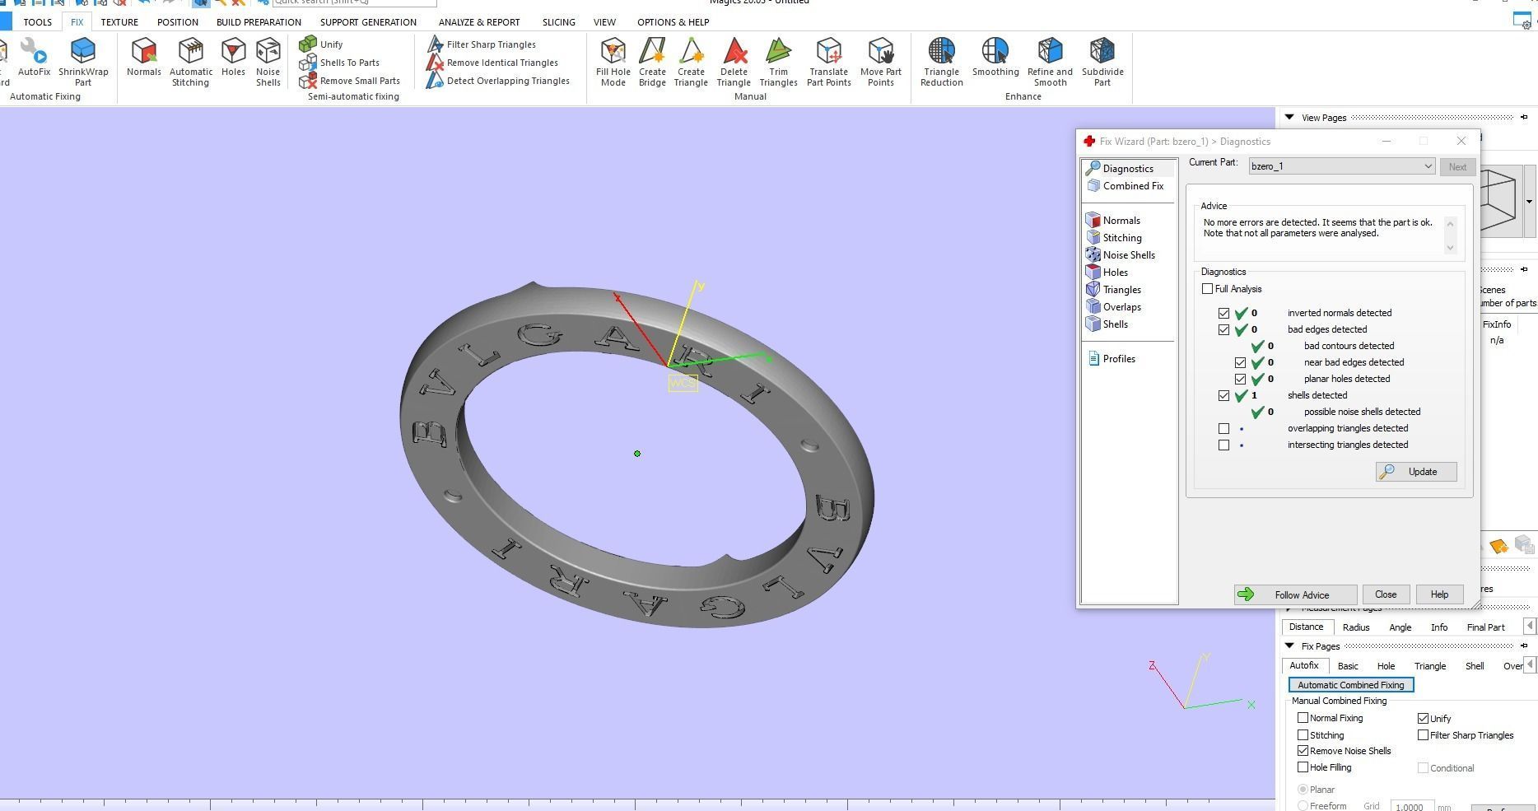Open Smoothing tool
Screen dimensions: 1538x811
(995, 58)
